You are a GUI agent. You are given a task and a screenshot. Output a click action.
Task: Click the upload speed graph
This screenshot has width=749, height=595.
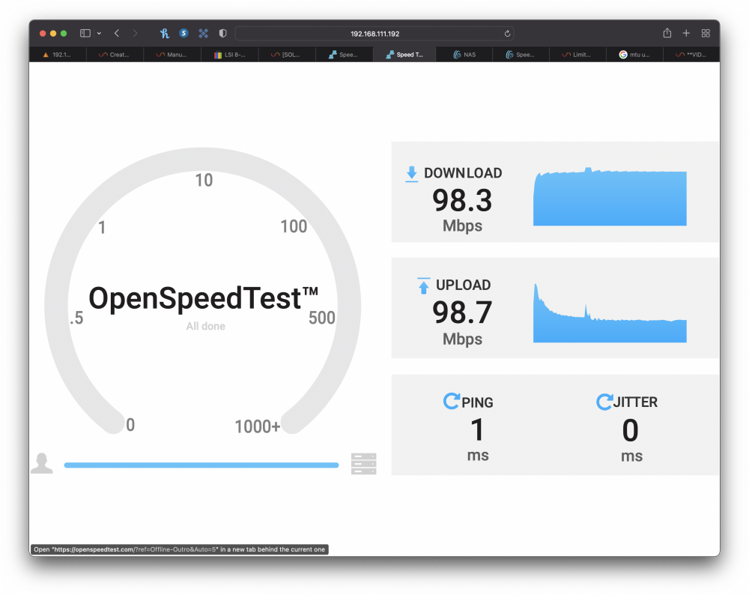click(x=610, y=313)
